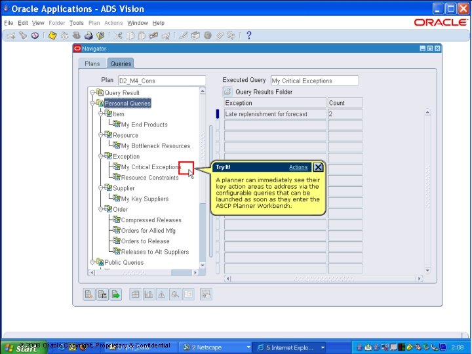Select Resource Constraints query
This screenshot has width=472, height=354.
pos(149,178)
